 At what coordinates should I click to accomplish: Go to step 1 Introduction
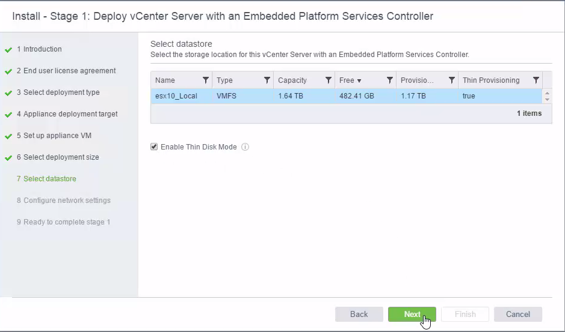pos(39,49)
